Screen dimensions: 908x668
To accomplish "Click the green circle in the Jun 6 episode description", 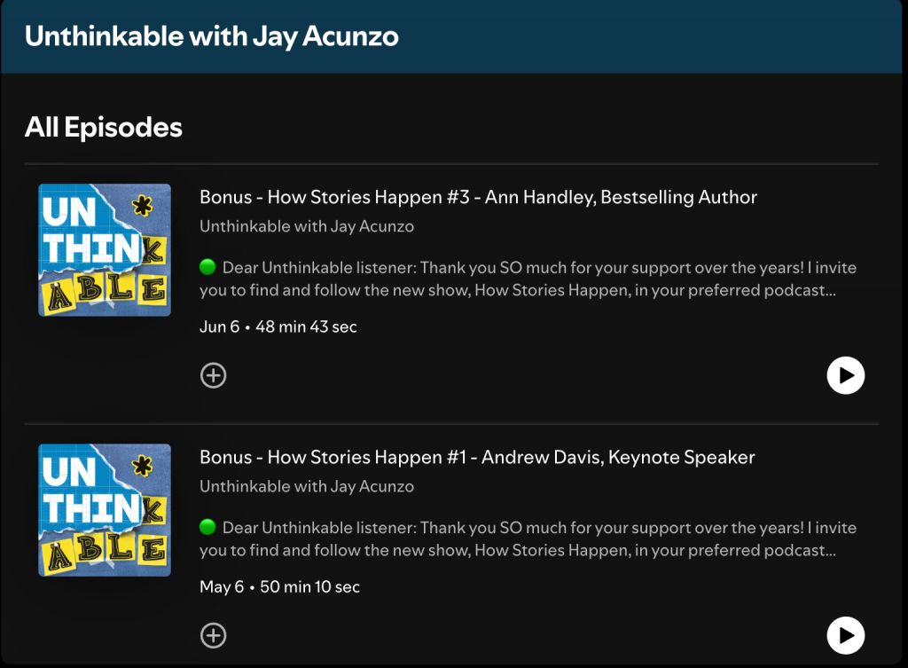I will tap(207, 267).
